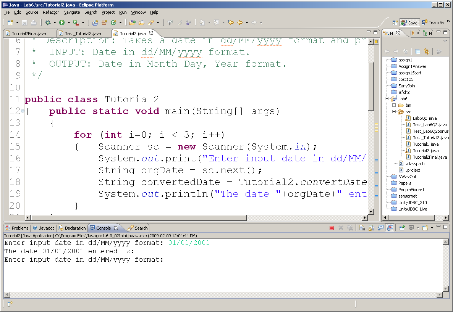The height and width of the screenshot is (312, 453).
Task: Close the Navigator view tab
Action: 398,33
